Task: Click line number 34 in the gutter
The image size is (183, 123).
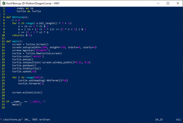Action: point(3,108)
